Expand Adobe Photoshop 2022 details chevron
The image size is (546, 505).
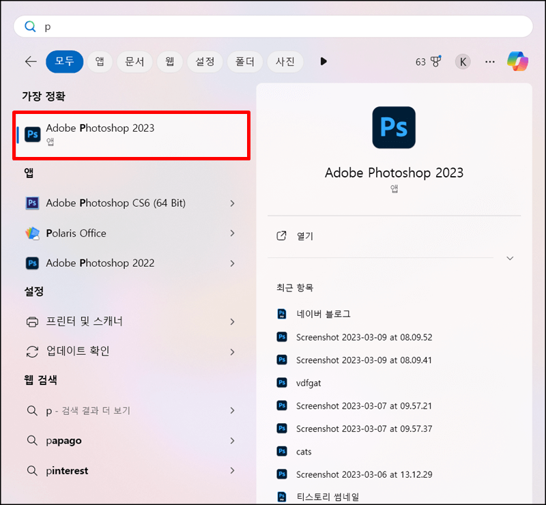[x=232, y=263]
